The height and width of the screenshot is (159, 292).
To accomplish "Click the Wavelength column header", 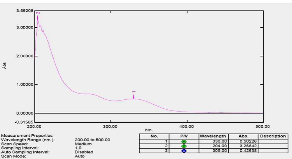I will tap(214, 136).
